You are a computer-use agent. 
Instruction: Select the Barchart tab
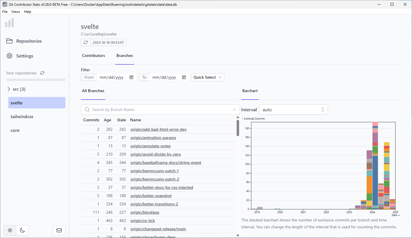[x=250, y=91]
